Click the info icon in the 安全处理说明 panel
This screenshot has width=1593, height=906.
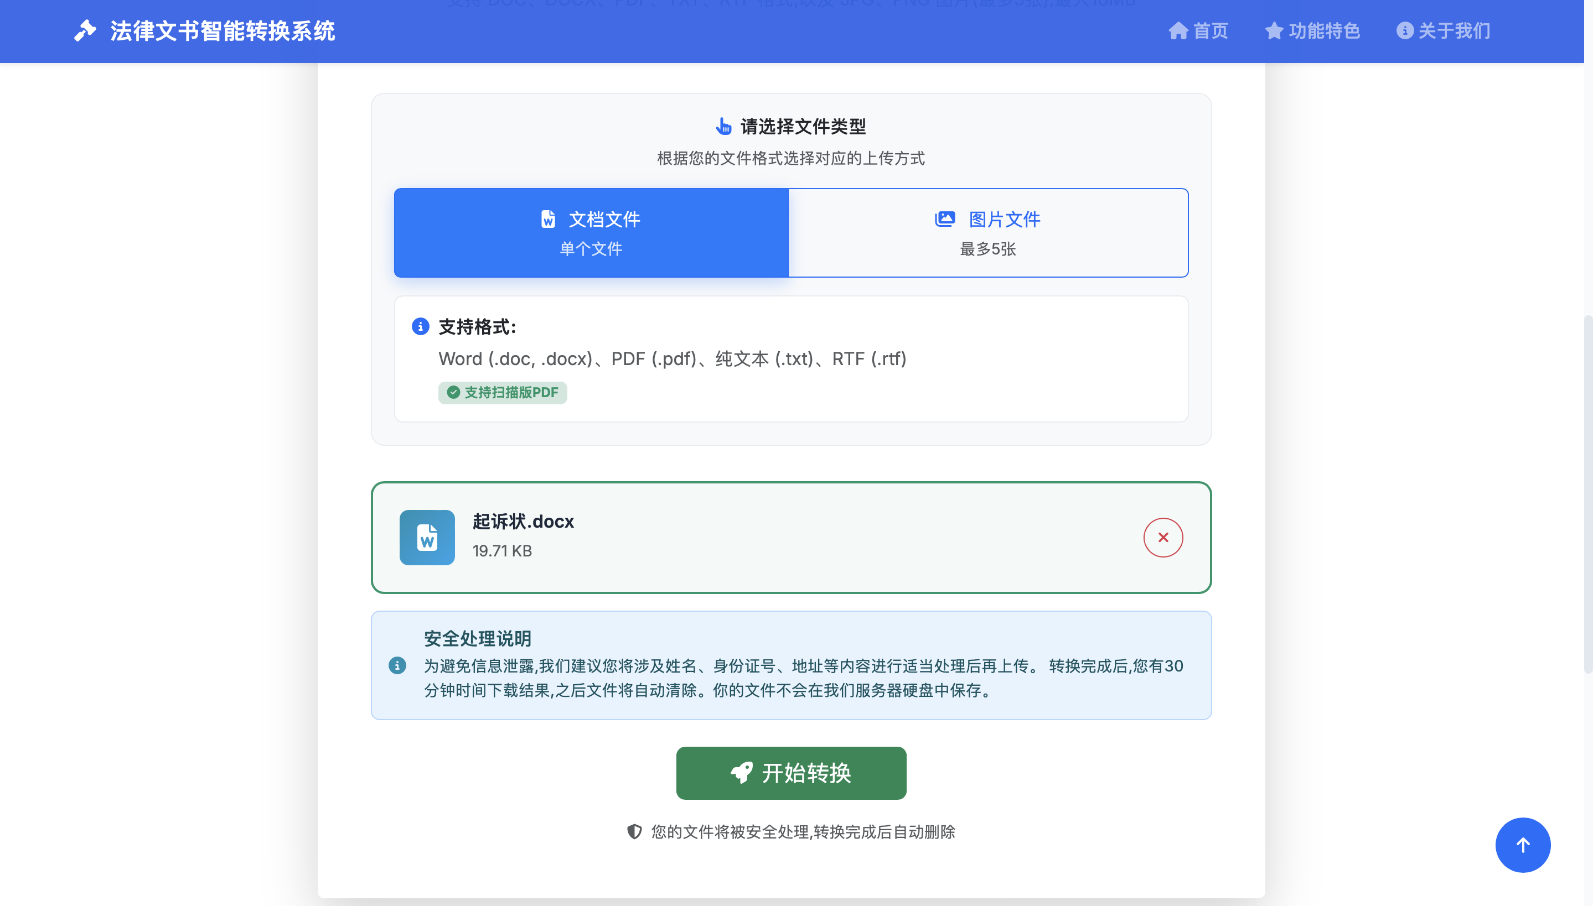(398, 665)
